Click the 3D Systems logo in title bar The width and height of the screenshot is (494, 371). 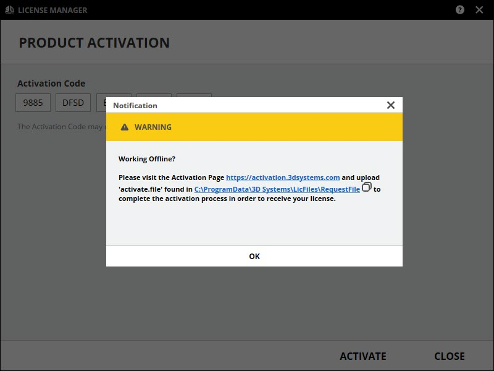[x=9, y=10]
